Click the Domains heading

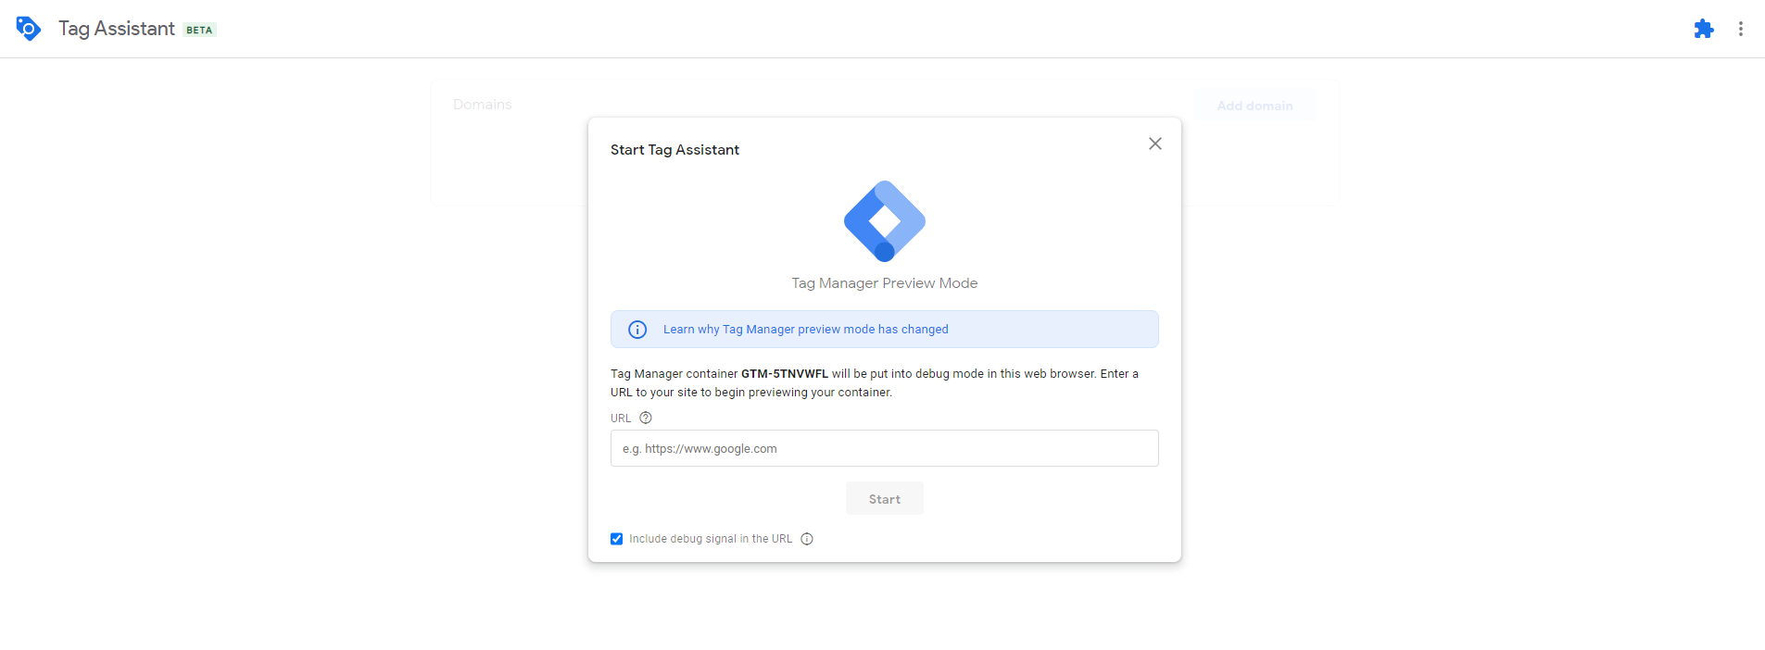point(482,105)
